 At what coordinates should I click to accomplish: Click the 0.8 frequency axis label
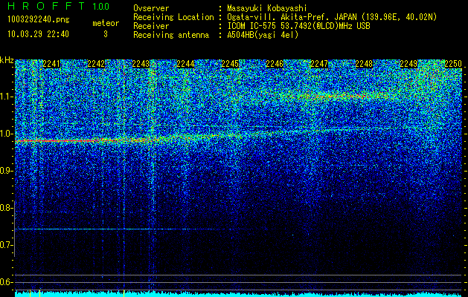tap(6, 208)
